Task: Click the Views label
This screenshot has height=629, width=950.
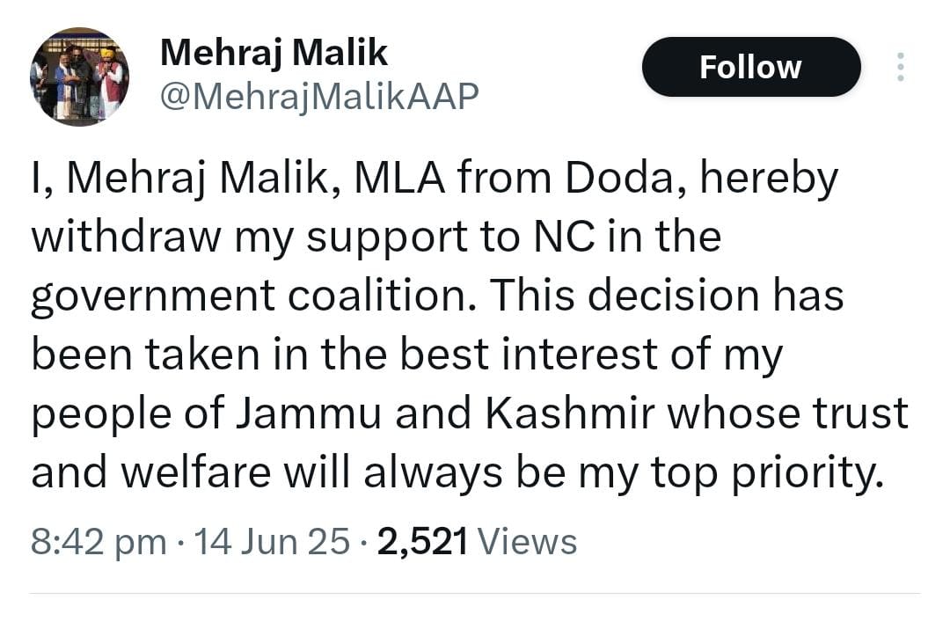Action: (x=527, y=541)
